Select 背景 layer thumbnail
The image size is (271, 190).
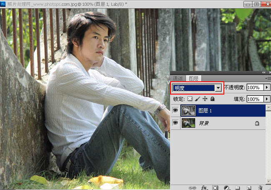[188, 123]
